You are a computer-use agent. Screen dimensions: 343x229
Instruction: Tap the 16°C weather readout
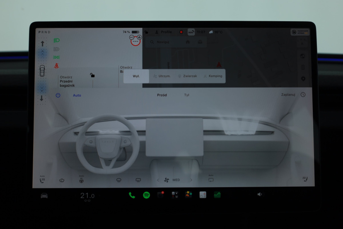point(216,32)
